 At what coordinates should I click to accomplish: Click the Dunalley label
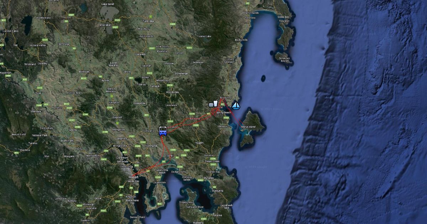(x=209, y=177)
